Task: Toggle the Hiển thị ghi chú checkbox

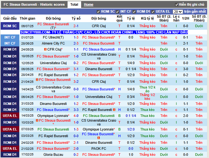Action: point(176,5)
